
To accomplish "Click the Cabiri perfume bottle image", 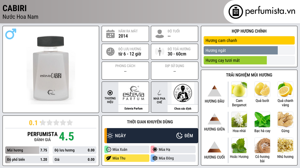I will 51,69.
